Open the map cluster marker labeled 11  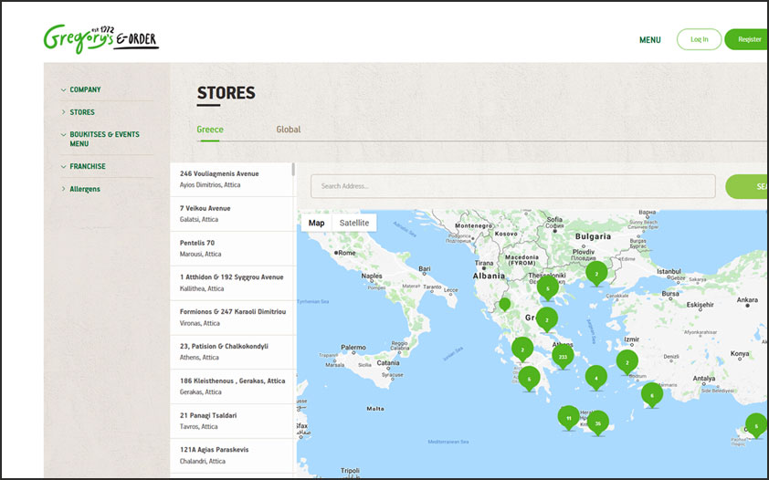(568, 417)
